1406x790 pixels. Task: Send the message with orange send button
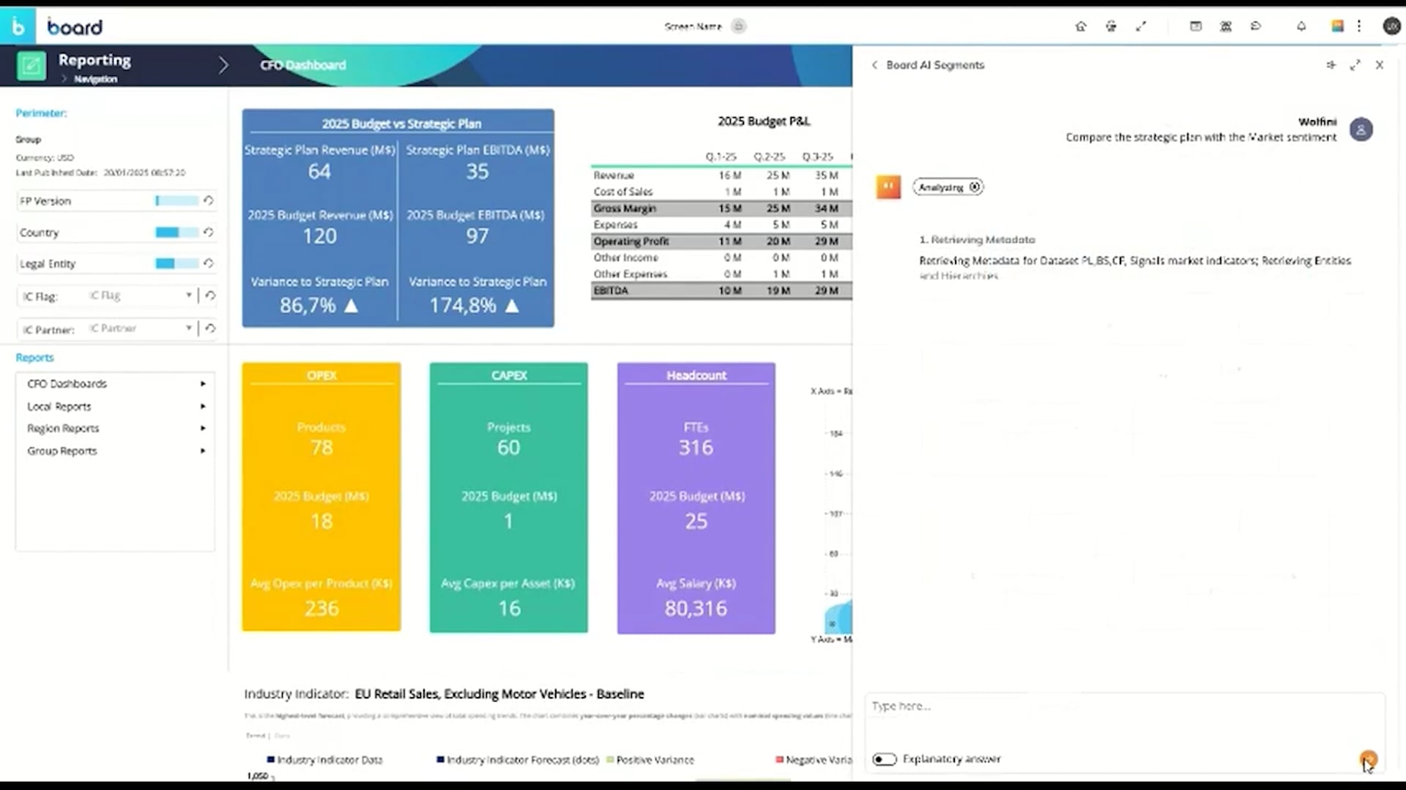1368,759
